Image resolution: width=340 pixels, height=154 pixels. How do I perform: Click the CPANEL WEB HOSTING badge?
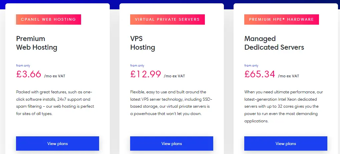point(49,19)
